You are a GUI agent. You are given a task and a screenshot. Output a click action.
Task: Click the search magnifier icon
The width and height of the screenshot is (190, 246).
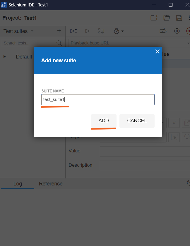59,43
